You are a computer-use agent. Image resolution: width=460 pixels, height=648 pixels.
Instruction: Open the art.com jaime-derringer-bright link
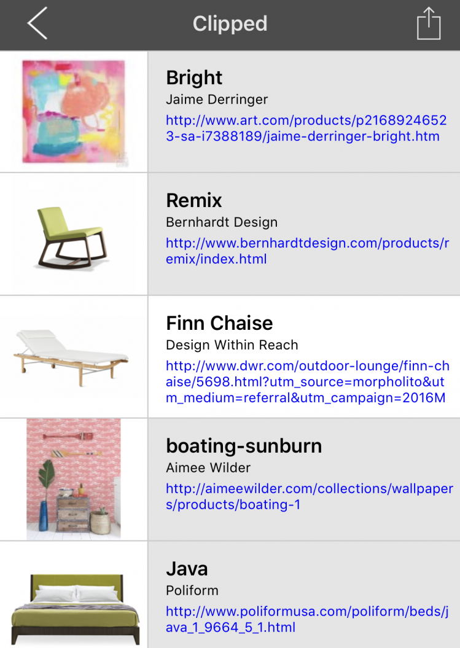(x=306, y=128)
